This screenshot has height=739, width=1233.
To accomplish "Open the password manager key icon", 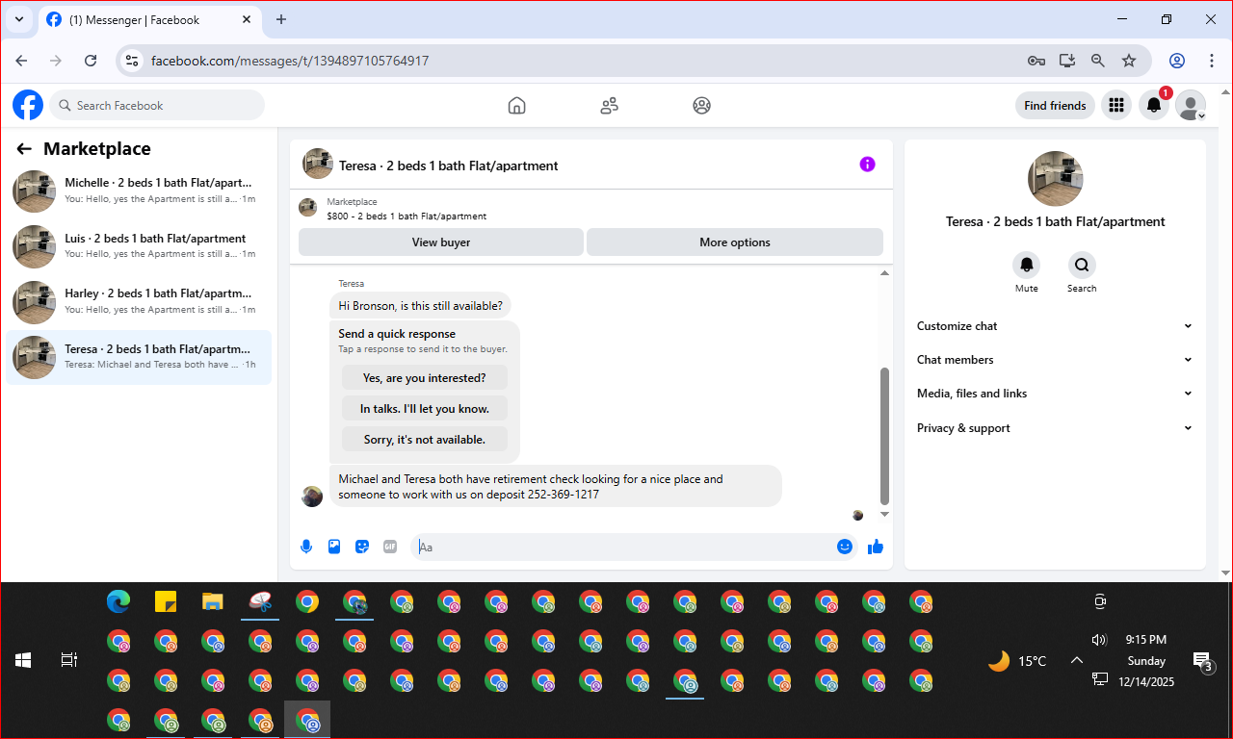I will point(1036,61).
